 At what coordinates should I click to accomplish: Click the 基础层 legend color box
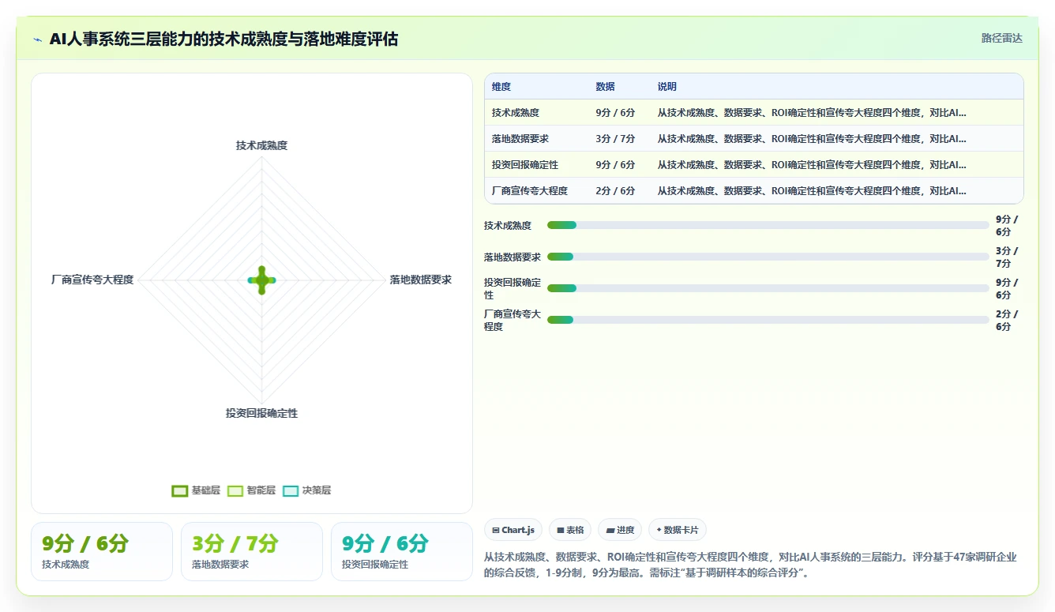click(x=179, y=490)
